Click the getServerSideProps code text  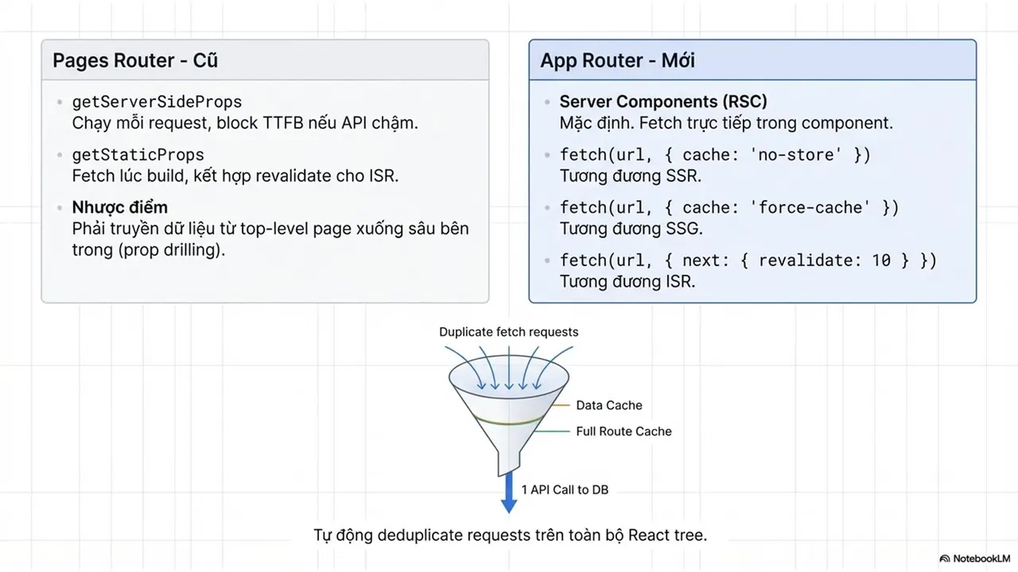click(157, 102)
